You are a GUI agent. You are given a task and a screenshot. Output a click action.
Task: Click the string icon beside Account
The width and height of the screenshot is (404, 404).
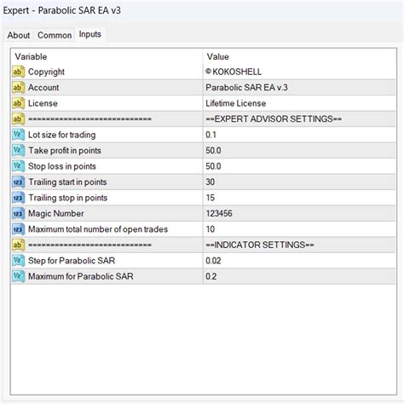18,88
